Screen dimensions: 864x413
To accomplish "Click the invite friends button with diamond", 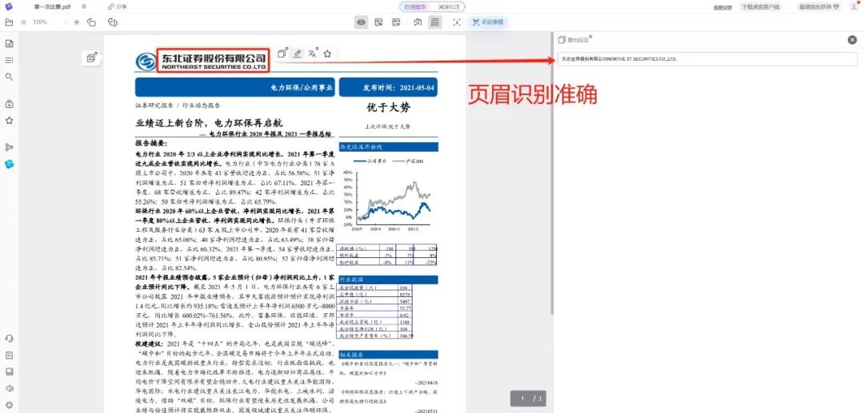I will click(x=821, y=7).
